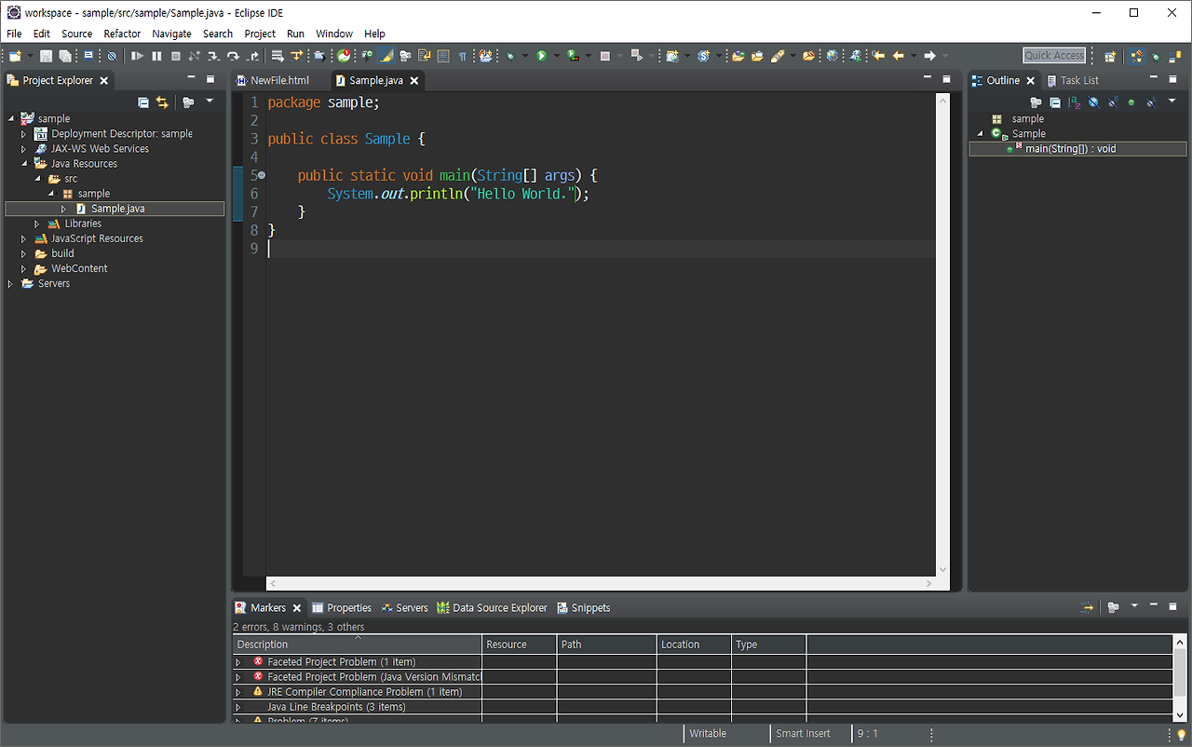Open the Run configurations dropdown arrow

(557, 56)
